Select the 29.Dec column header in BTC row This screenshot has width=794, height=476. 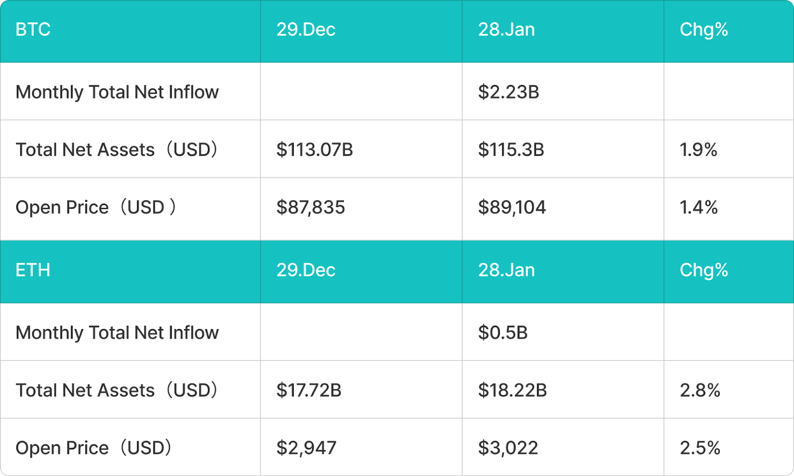306,30
